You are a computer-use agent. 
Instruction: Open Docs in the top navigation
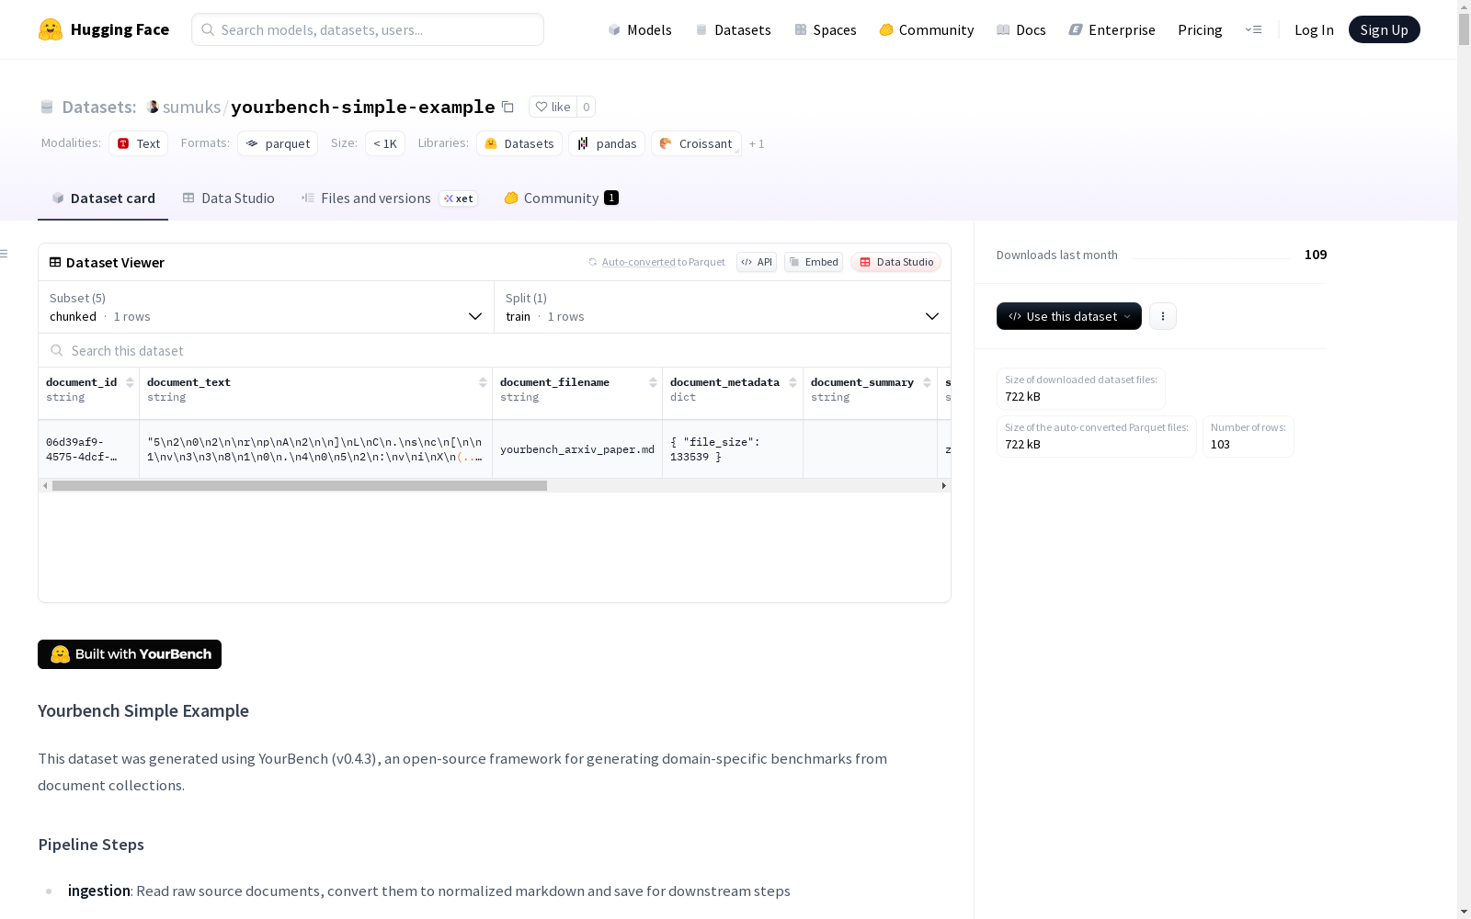coord(1021,29)
